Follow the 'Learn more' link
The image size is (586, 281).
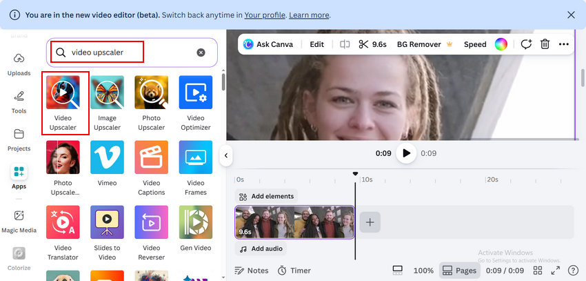tap(309, 15)
